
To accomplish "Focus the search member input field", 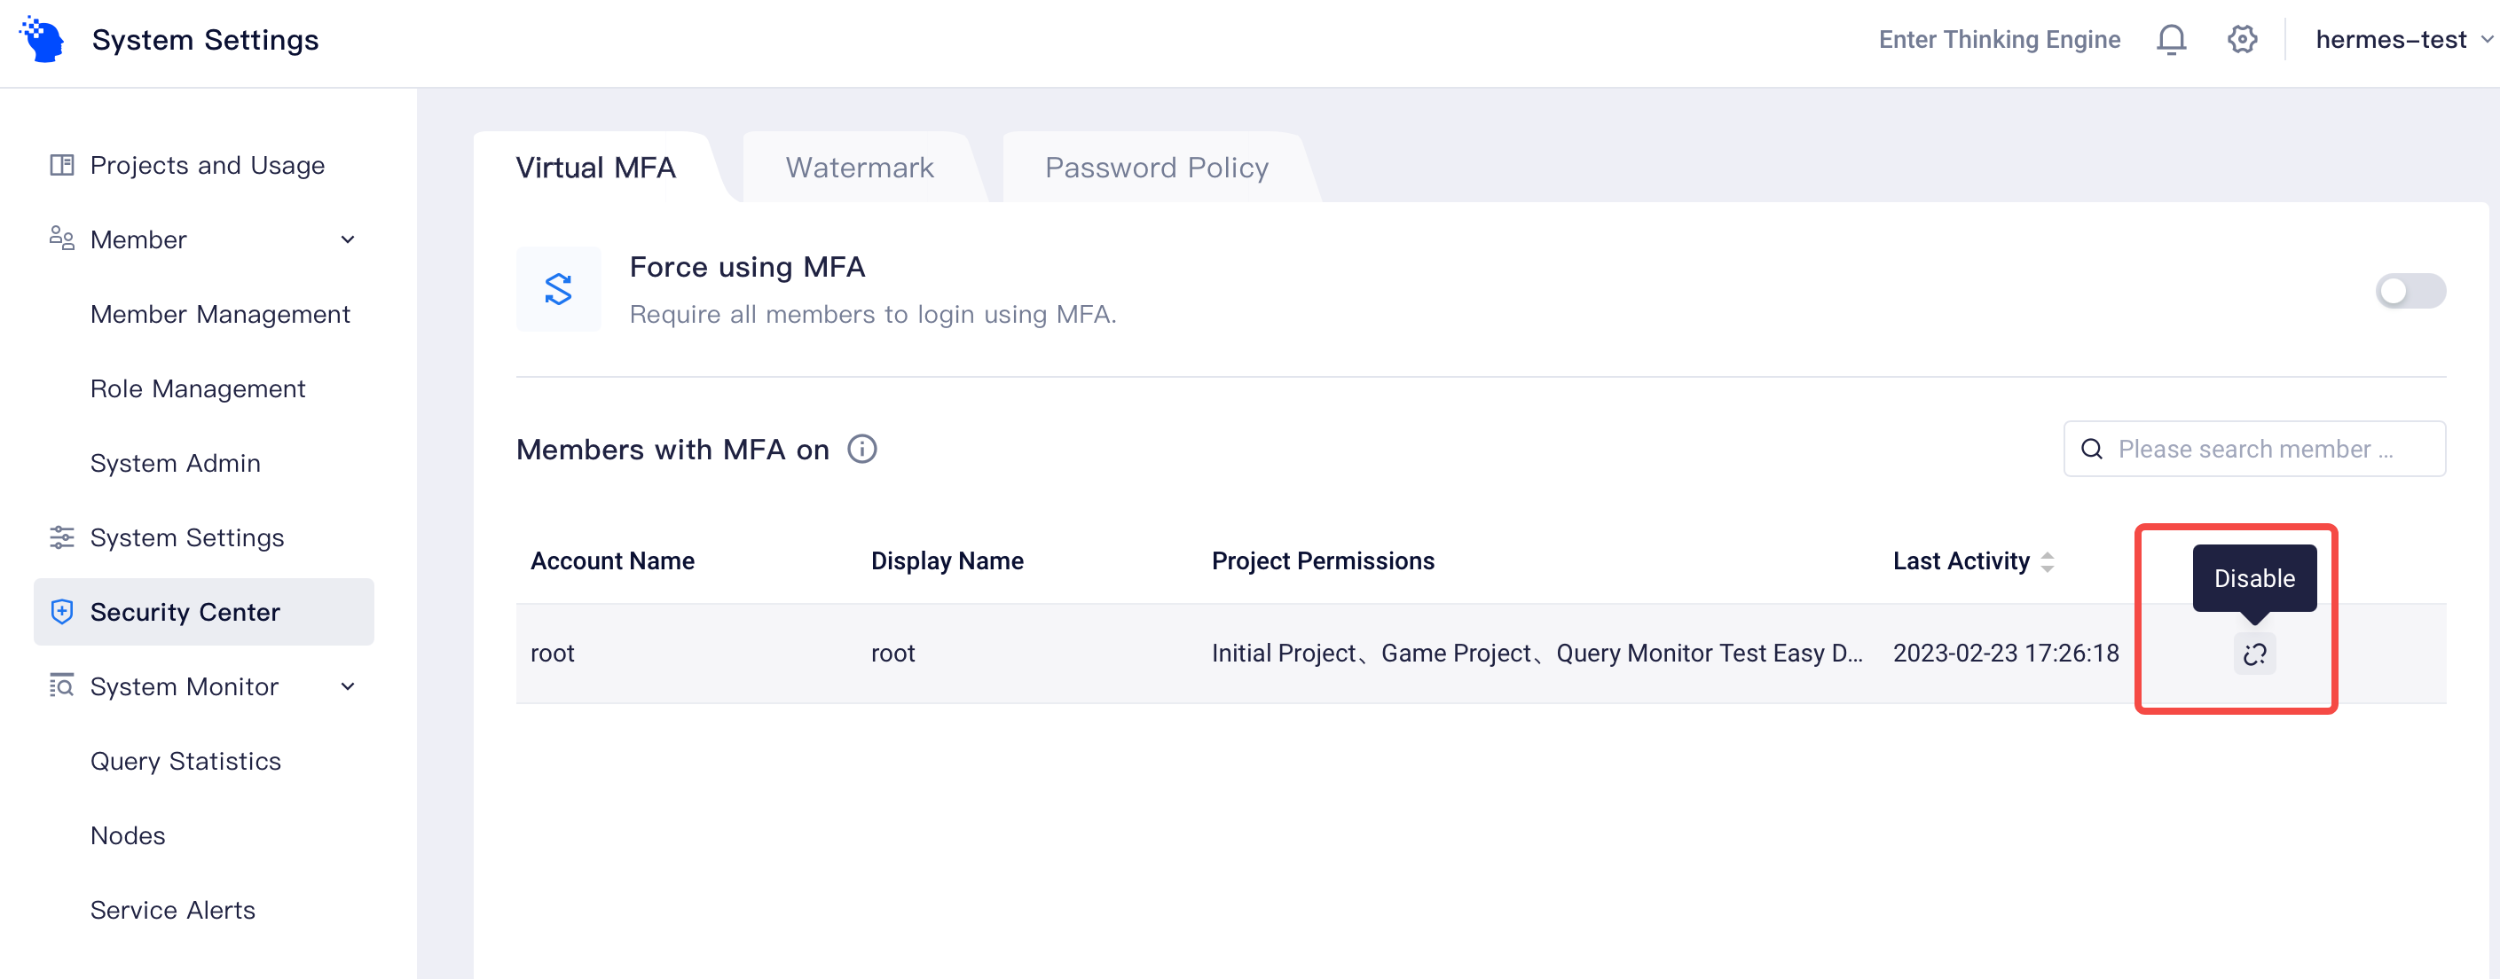I will pos(2253,450).
